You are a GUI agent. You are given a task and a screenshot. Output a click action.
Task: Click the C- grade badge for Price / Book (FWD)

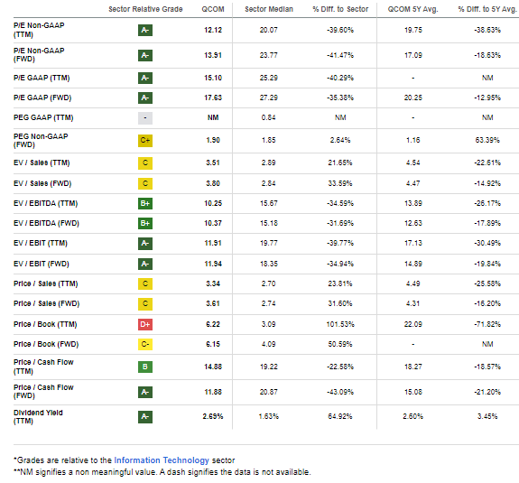coord(145,344)
